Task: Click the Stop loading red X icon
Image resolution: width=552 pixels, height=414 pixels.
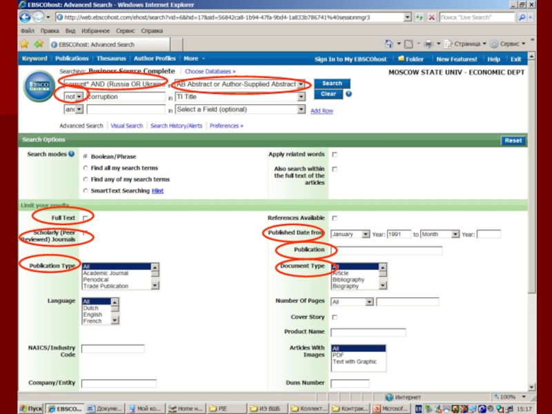Action: [431, 17]
